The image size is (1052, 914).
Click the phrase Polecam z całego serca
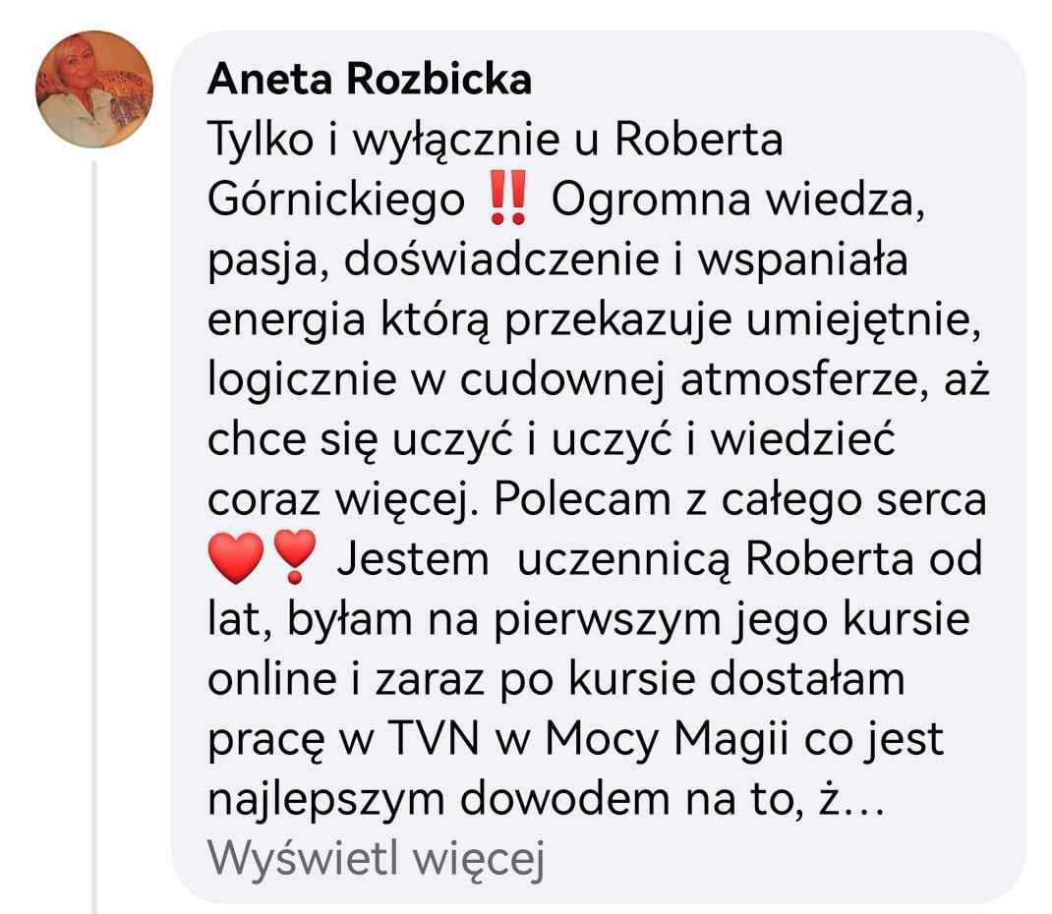(x=740, y=500)
